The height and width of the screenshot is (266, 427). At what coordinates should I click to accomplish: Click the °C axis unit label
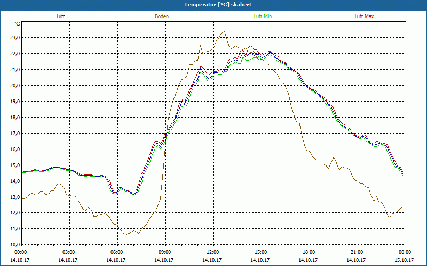click(17, 24)
